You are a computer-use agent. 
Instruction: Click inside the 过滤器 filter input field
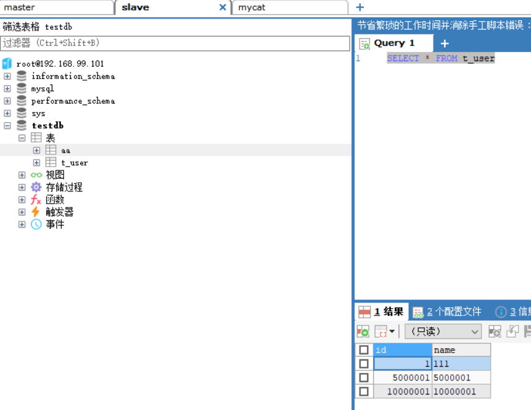[176, 44]
